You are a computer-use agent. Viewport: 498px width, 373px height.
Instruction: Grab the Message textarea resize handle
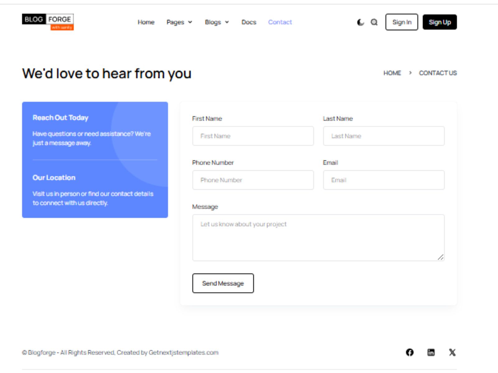point(440,257)
